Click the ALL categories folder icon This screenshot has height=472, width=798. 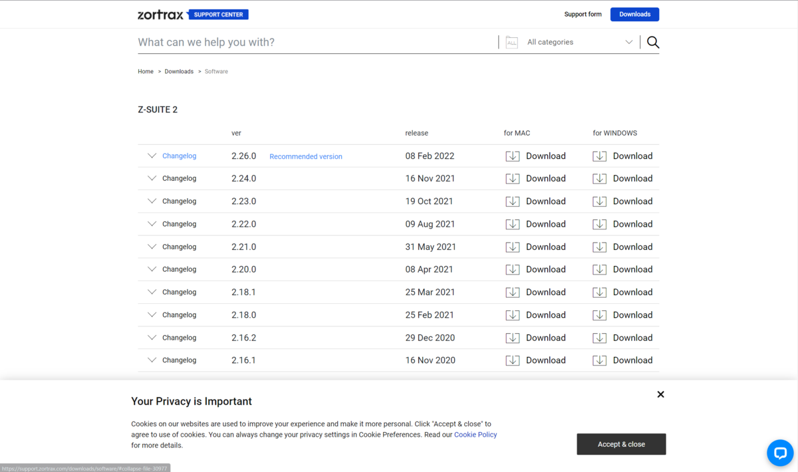click(x=511, y=42)
